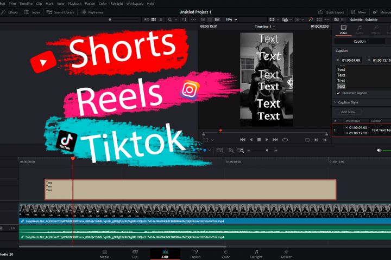Viewport: 391px width, 260px height.
Task: Open the Sound Library panel
Action: click(60, 12)
